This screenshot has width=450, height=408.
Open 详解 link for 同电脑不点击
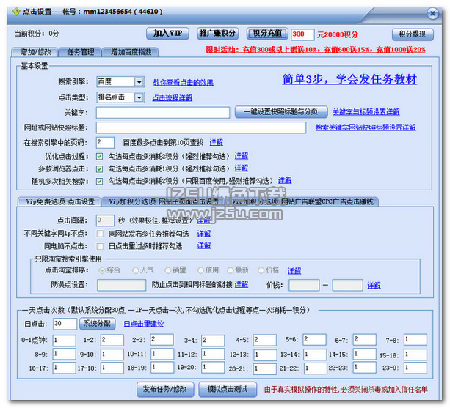pos(204,245)
